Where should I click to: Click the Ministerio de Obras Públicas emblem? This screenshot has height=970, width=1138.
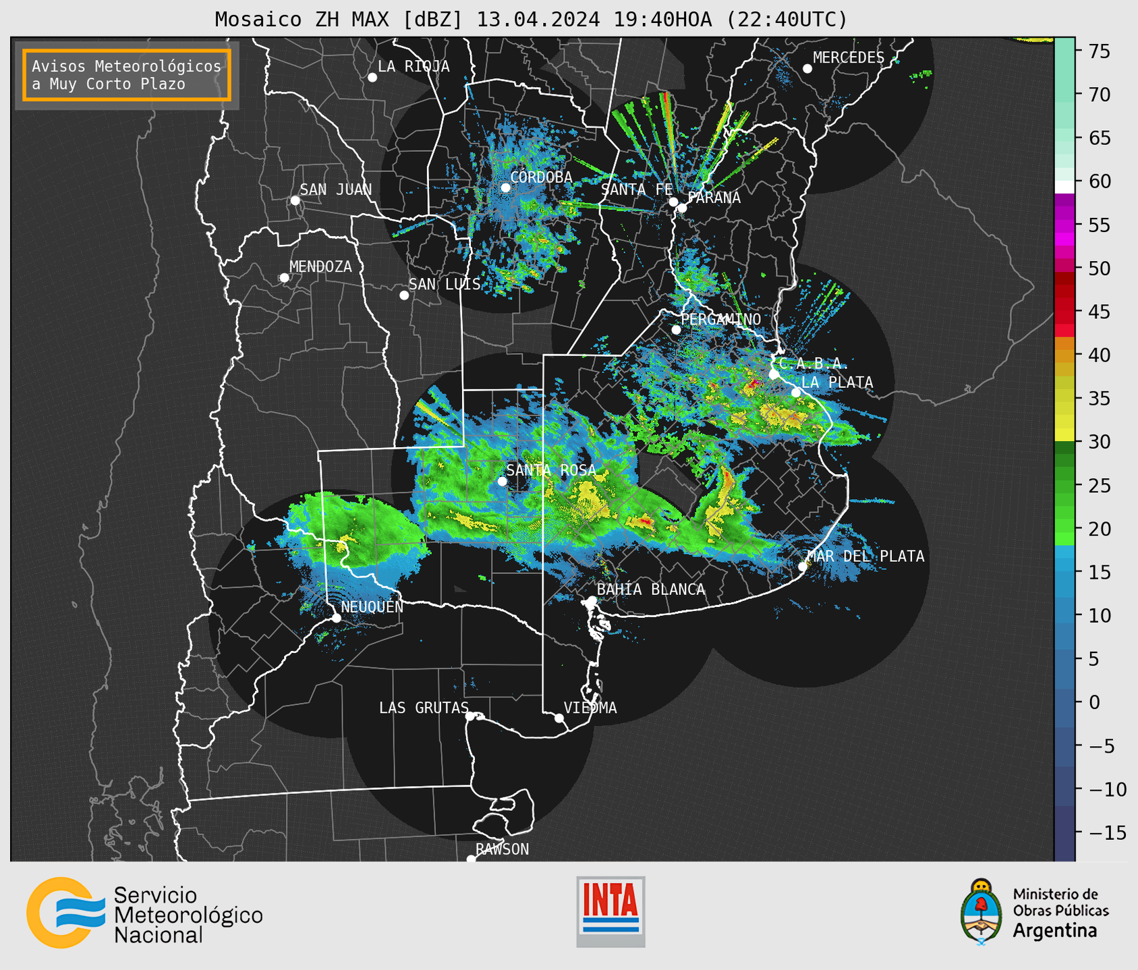click(x=981, y=912)
